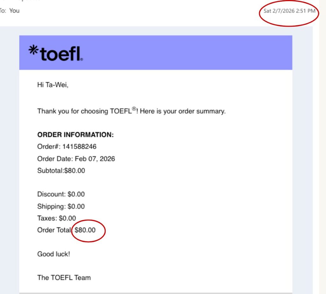The width and height of the screenshot is (326, 294).
Task: Click the 'Thank you for choosing TOEFL' sentence
Action: pos(131,111)
